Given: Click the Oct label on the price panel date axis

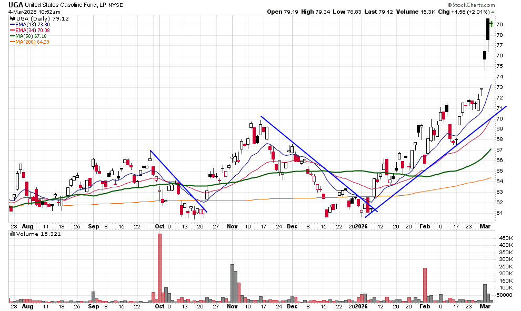Looking at the screenshot, I should coord(160,226).
